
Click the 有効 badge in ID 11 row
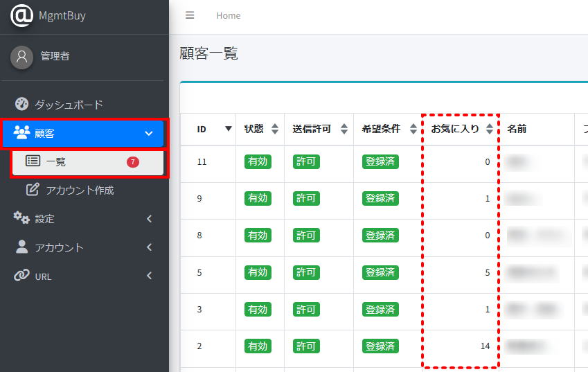pos(258,161)
